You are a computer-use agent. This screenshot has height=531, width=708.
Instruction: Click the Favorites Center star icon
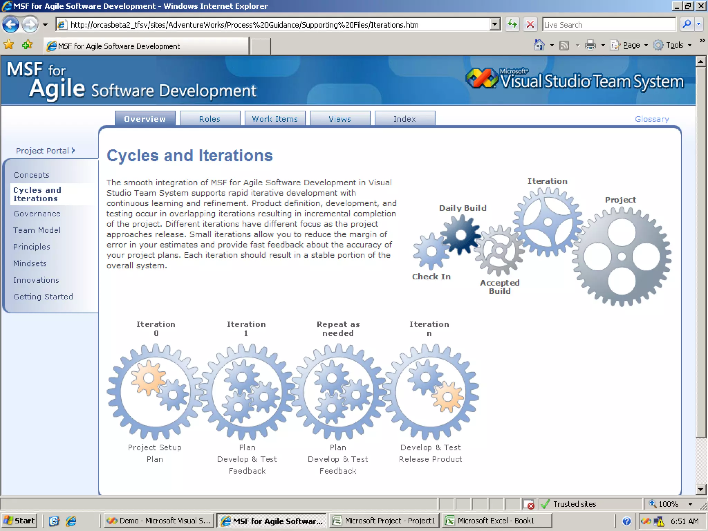click(x=9, y=45)
